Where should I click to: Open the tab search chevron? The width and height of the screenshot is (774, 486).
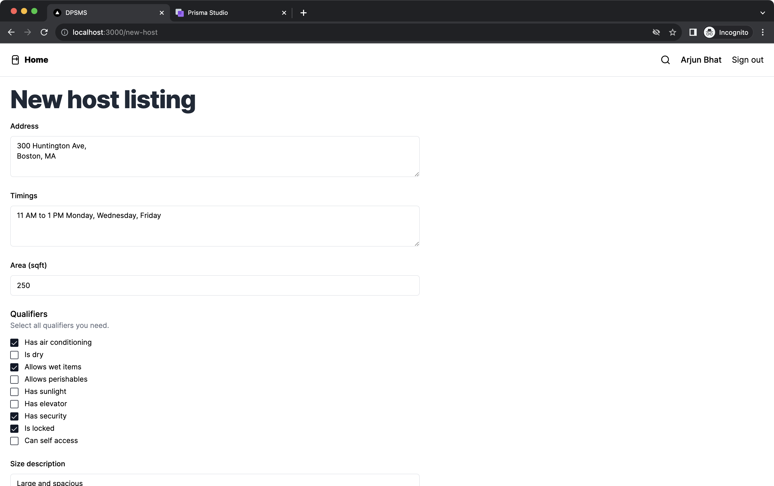[x=762, y=13]
